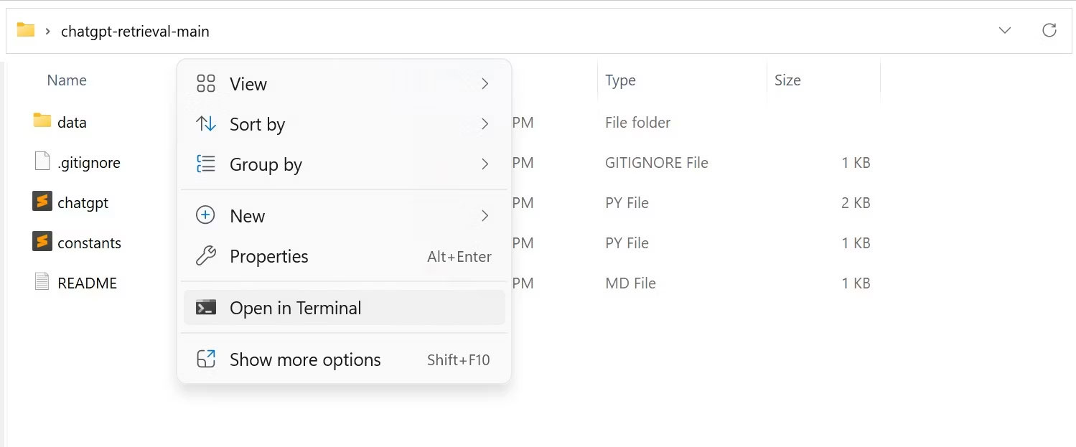Viewport: 1076px width, 447px height.
Task: Expand the Group by submenu arrow
Action: tap(485, 164)
